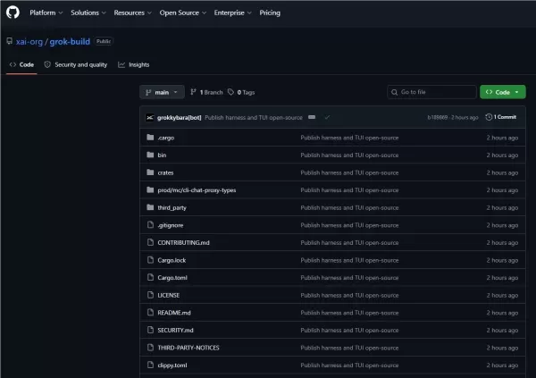The height and width of the screenshot is (378, 536).
Task: Click the prod/mc/cli-chat-proxy-types folder icon
Action: pyautogui.click(x=150, y=189)
